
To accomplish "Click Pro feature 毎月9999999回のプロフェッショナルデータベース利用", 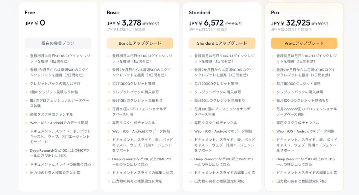I will 307,112.
